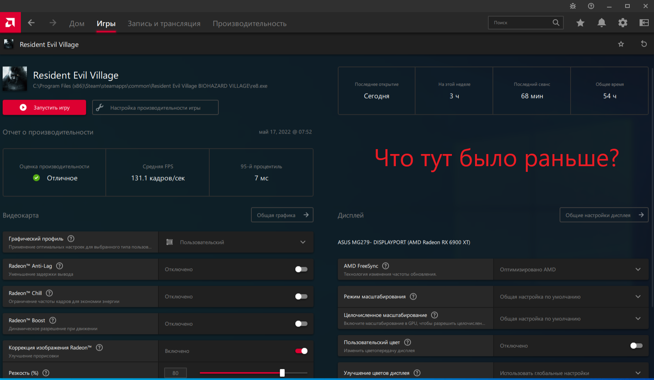Switch to Производительность tab
The width and height of the screenshot is (654, 380).
coord(249,23)
